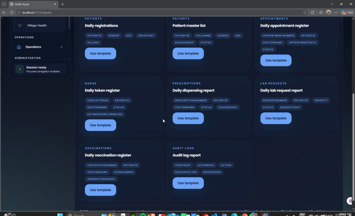Use template for Daily token register
Image resolution: width=355 pixels, height=216 pixels.
100,125
